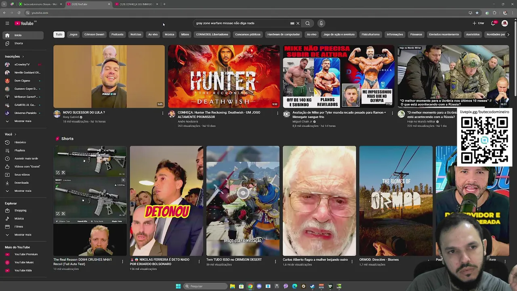
Task: Open options for NOVO SUCESSOR DO LULA video
Action: click(163, 113)
